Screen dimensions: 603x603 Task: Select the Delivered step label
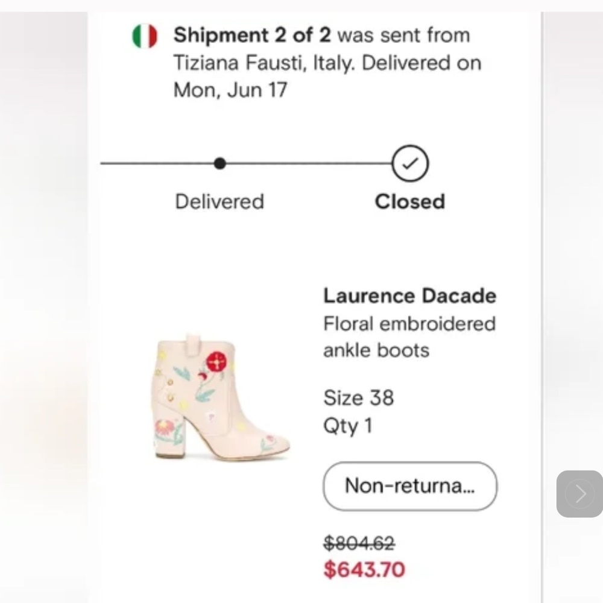tap(219, 201)
